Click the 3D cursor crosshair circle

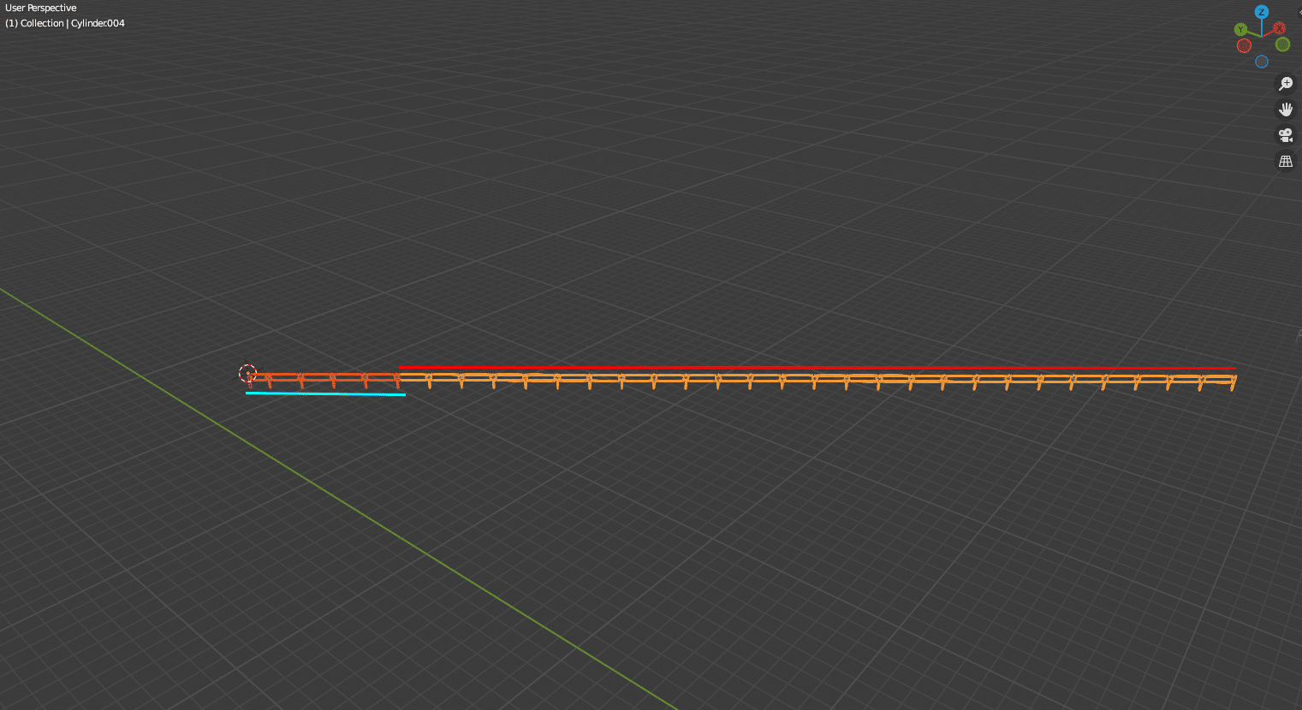click(x=247, y=373)
